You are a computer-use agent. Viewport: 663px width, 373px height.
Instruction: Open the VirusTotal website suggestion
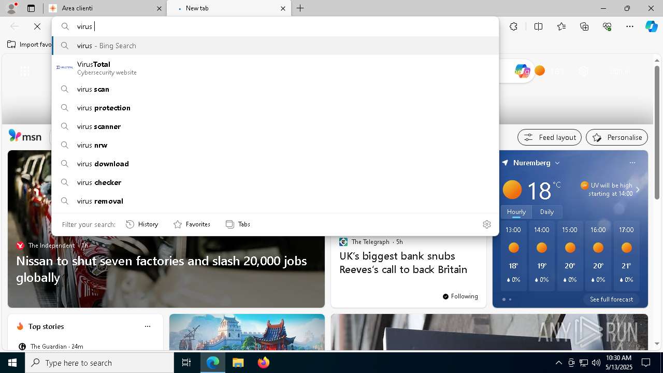tap(275, 68)
